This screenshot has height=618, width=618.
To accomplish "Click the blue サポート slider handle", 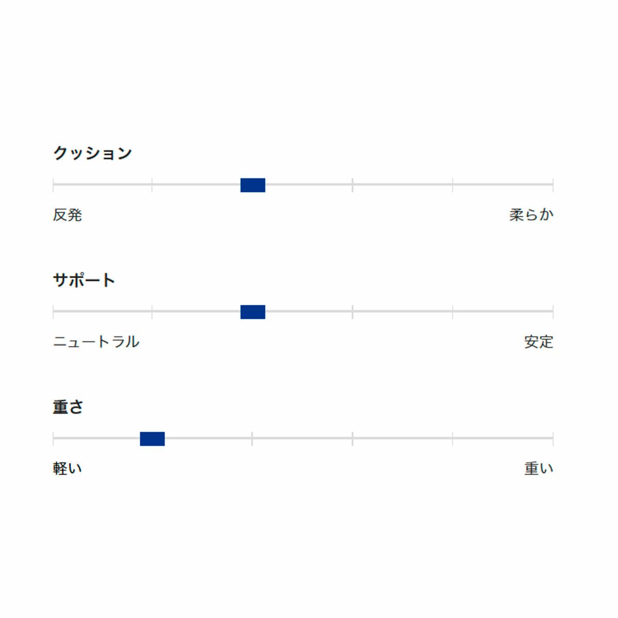I will (x=253, y=312).
